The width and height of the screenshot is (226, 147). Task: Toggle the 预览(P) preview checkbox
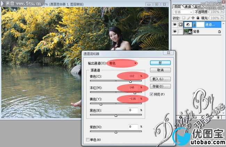point(151,94)
